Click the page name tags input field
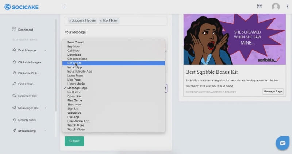The width and height of the screenshot is (292, 154). click(116, 20)
